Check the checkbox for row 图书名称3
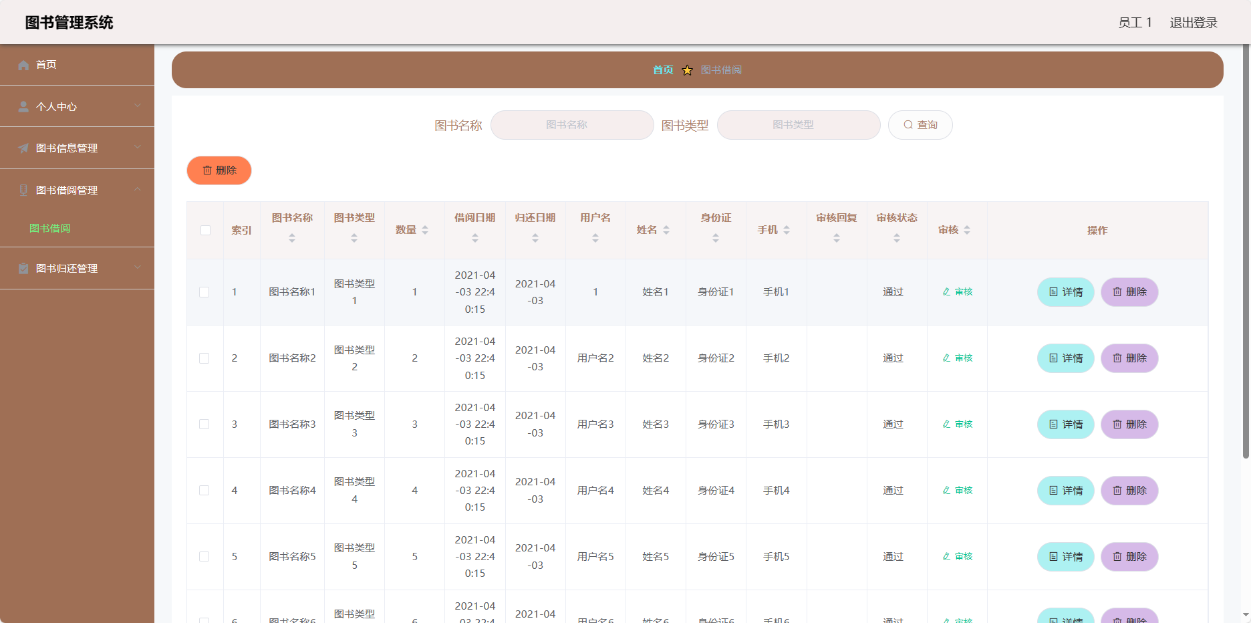This screenshot has width=1251, height=623. [204, 424]
